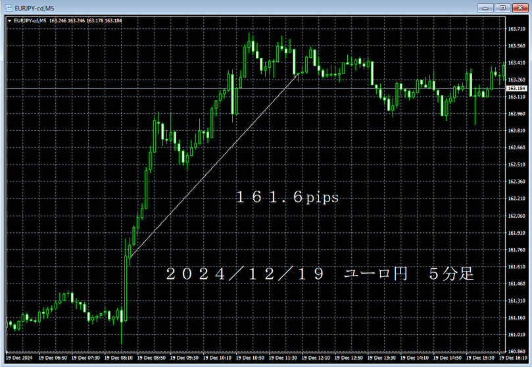Click the 19 Dec 12:10 time label
This screenshot has height=367, width=532.
(316, 358)
